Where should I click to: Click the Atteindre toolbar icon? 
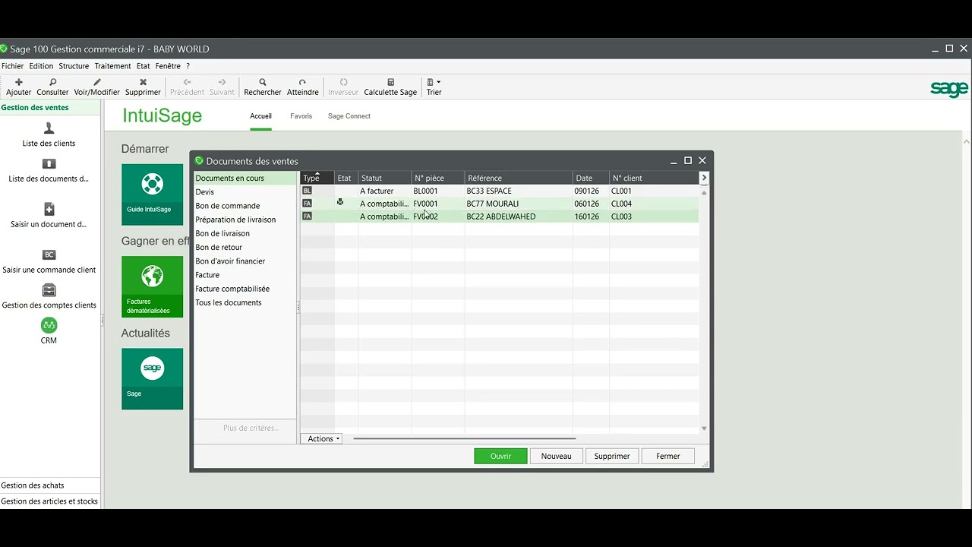[x=302, y=82]
